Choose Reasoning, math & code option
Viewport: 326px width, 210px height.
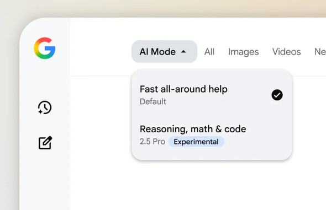[212, 135]
